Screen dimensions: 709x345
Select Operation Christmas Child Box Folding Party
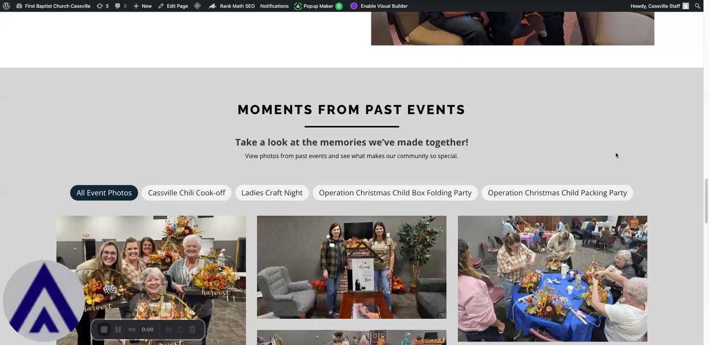click(x=395, y=193)
